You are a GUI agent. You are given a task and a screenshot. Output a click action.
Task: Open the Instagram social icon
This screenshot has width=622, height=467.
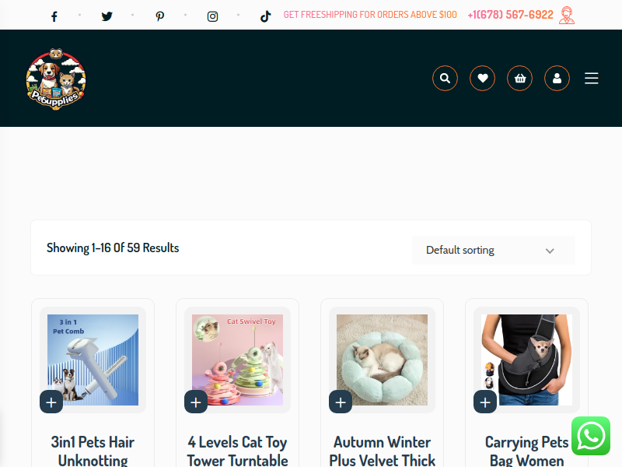212,16
